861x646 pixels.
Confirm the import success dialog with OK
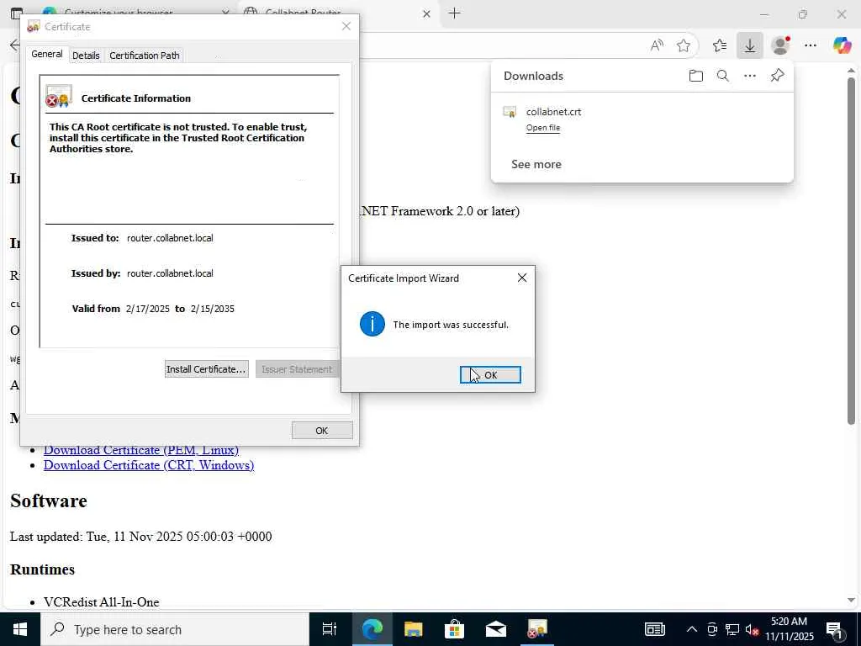coord(490,374)
